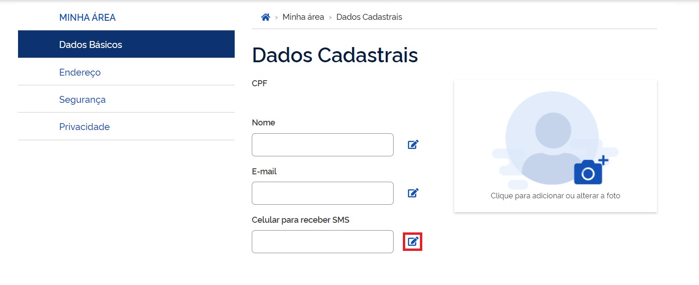This screenshot has height=285, width=699.
Task: Click the MINHA ÁREA sidebar heading
Action: coord(87,18)
